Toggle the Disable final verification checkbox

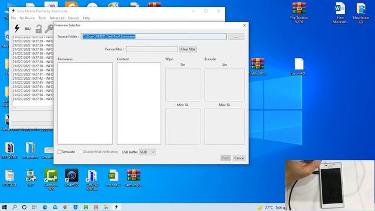pyautogui.click(x=81, y=152)
